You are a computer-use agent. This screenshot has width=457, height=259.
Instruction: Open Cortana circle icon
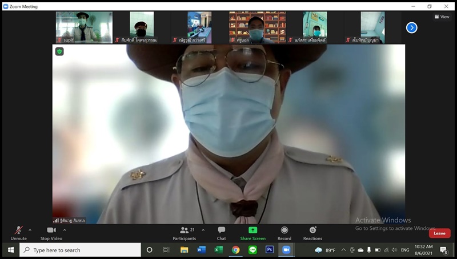149,250
